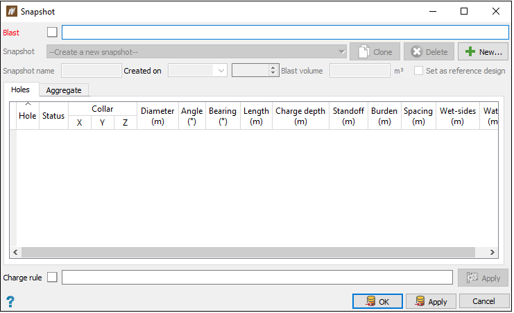Click the Clone snapshot button
Viewport: 514px width, 313px height.
click(375, 51)
